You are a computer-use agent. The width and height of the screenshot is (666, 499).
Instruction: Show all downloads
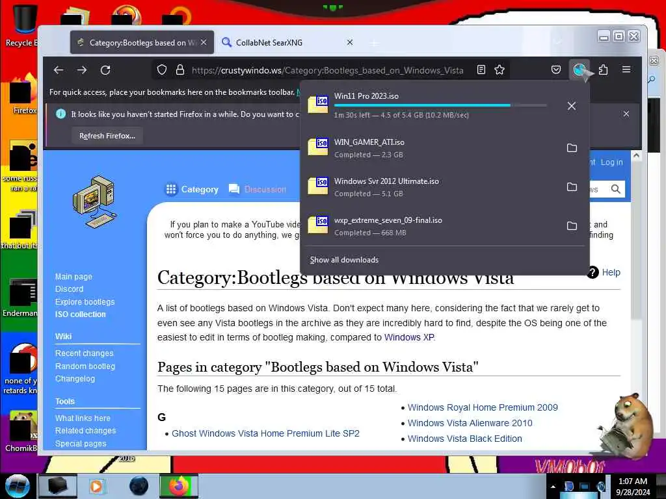pos(344,260)
